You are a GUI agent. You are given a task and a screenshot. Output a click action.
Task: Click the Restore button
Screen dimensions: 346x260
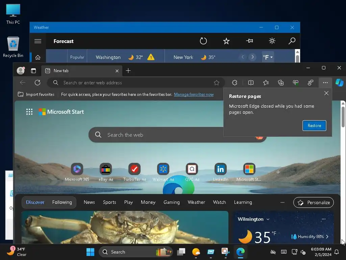click(314, 126)
